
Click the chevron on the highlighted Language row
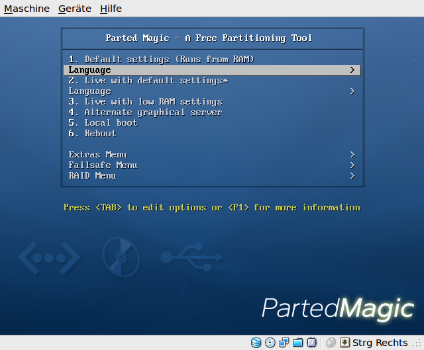352,70
